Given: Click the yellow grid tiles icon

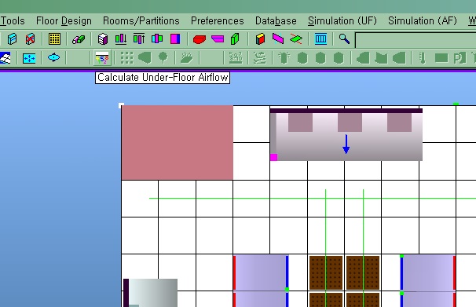Looking at the screenshot, I should tap(54, 38).
